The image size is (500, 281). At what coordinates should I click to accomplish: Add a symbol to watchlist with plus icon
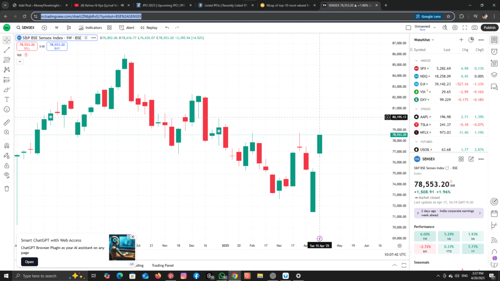click(x=461, y=40)
